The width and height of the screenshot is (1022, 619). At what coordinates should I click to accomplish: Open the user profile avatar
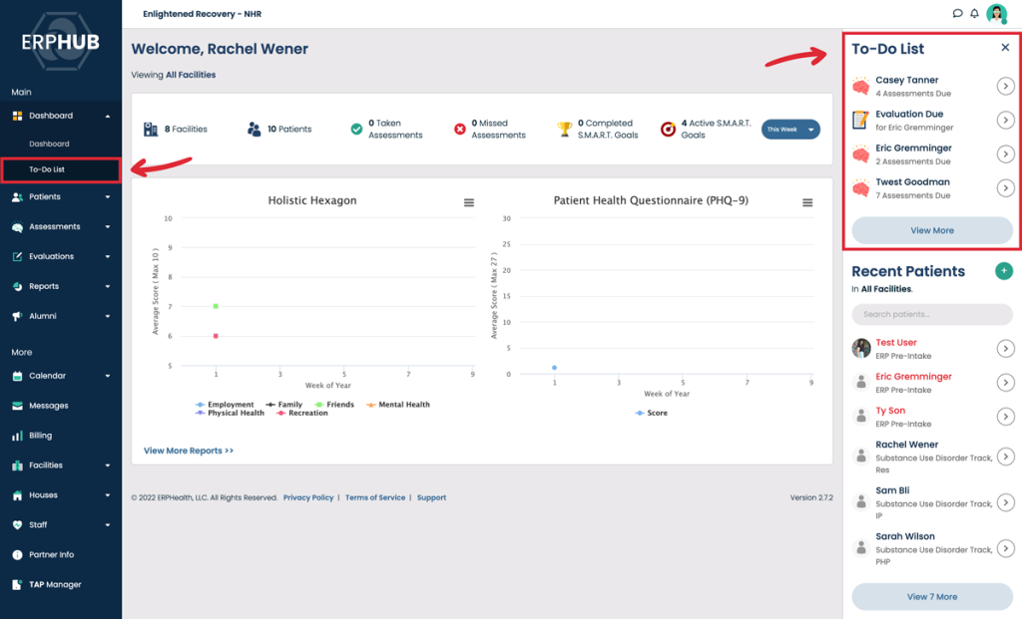pos(997,13)
